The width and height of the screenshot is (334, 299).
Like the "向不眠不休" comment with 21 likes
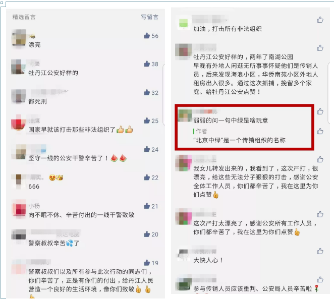click(x=147, y=206)
